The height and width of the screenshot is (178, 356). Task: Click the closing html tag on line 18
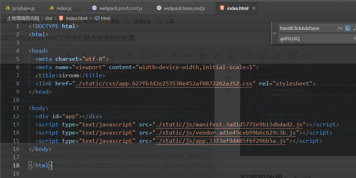[40, 165]
